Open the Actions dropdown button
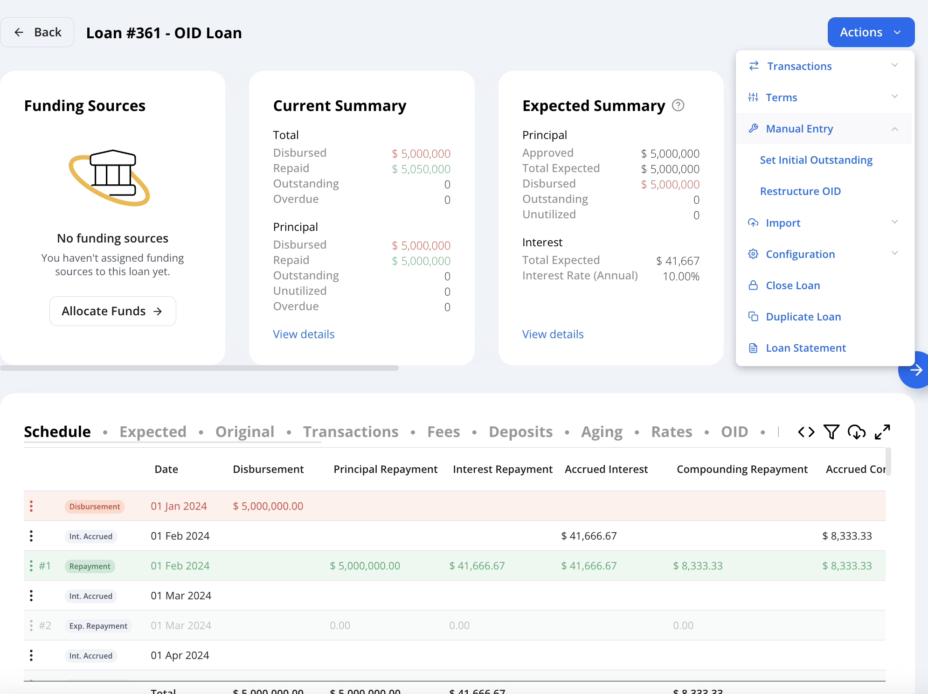This screenshot has width=928, height=694. click(871, 32)
